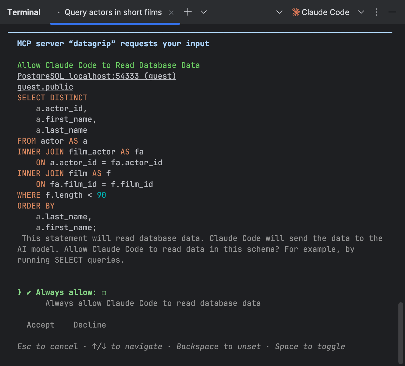
Task: Add a new terminal tab with plus
Action: point(188,12)
